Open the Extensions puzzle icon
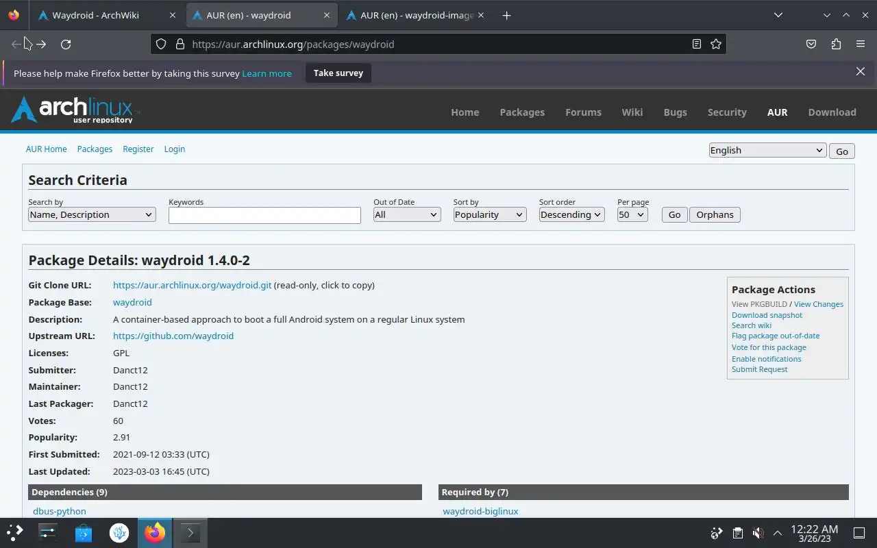Screen dimensions: 877x548 pos(836,44)
